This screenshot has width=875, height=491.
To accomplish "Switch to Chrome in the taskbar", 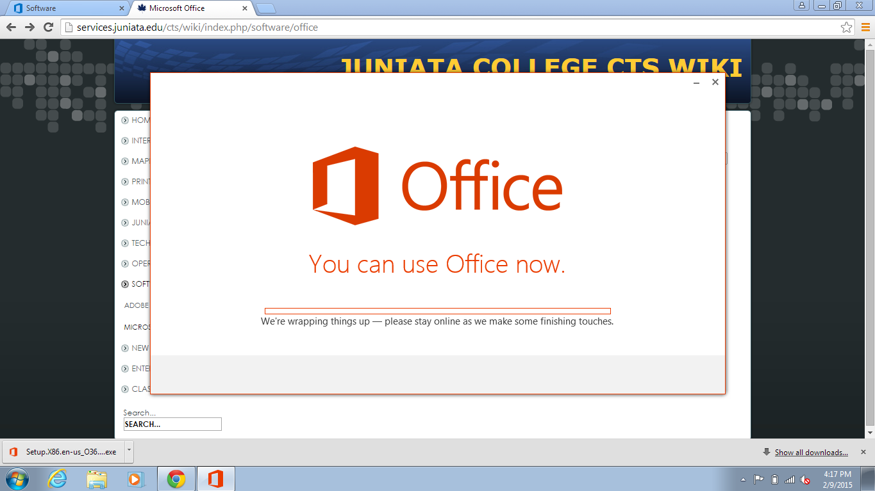I will point(176,479).
